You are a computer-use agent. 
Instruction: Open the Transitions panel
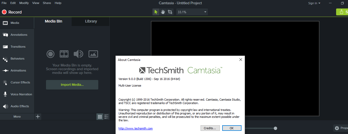click(x=17, y=47)
